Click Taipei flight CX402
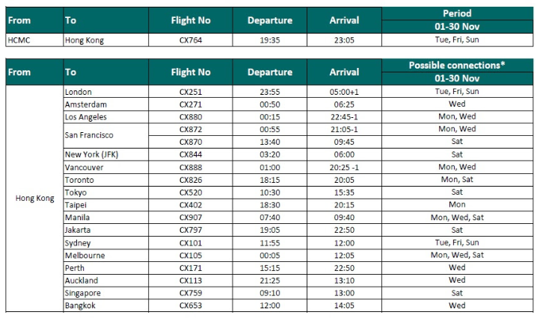Image resolution: width=540 pixels, height=318 pixels. pyautogui.click(x=191, y=205)
